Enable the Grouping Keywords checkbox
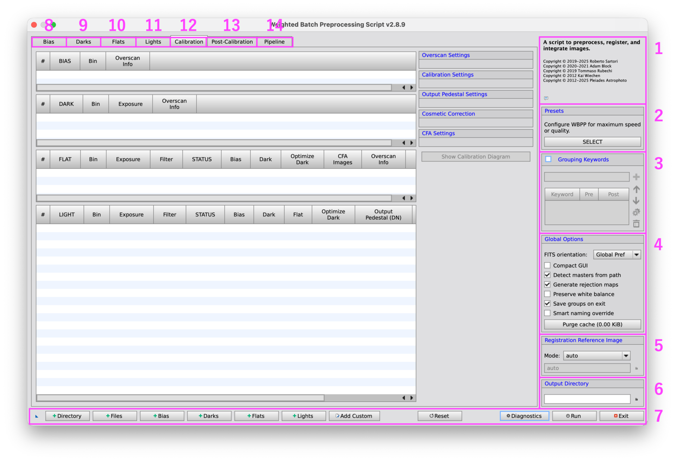Image resolution: width=676 pixels, height=461 pixels. [x=548, y=159]
